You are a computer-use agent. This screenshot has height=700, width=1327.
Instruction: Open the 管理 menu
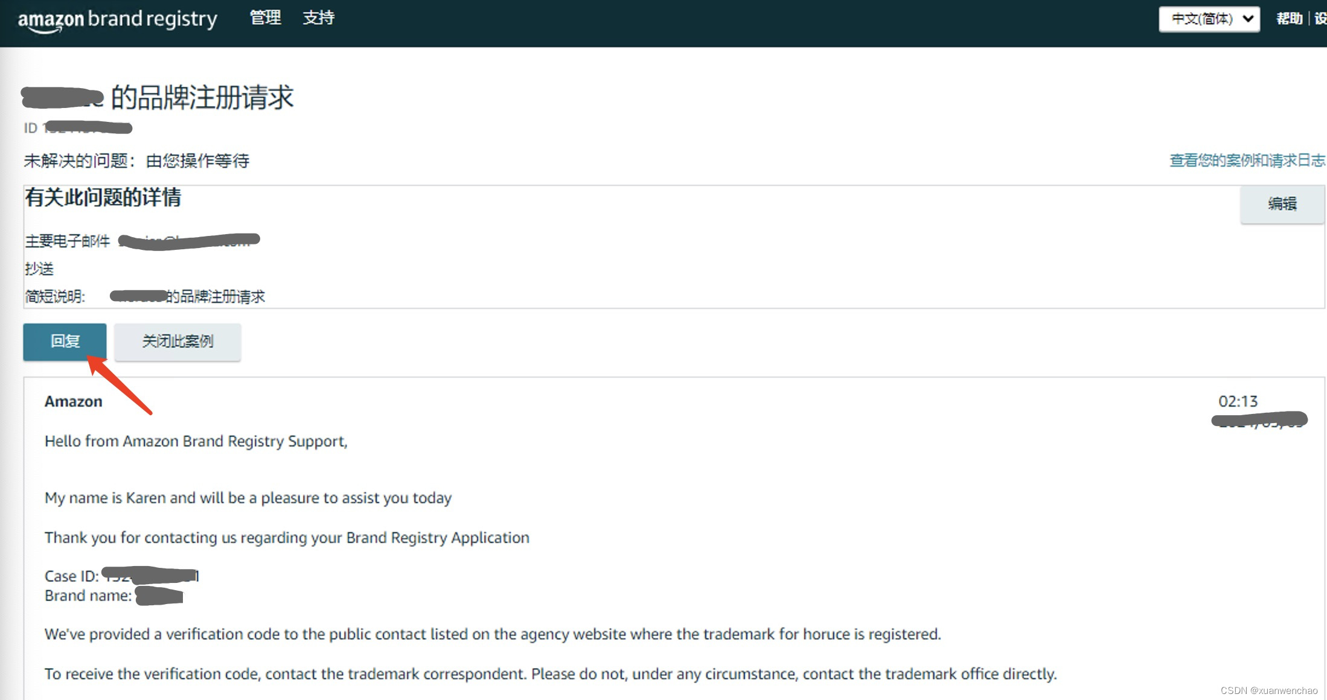pyautogui.click(x=265, y=18)
